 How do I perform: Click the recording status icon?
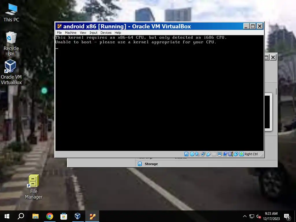click(x=225, y=154)
